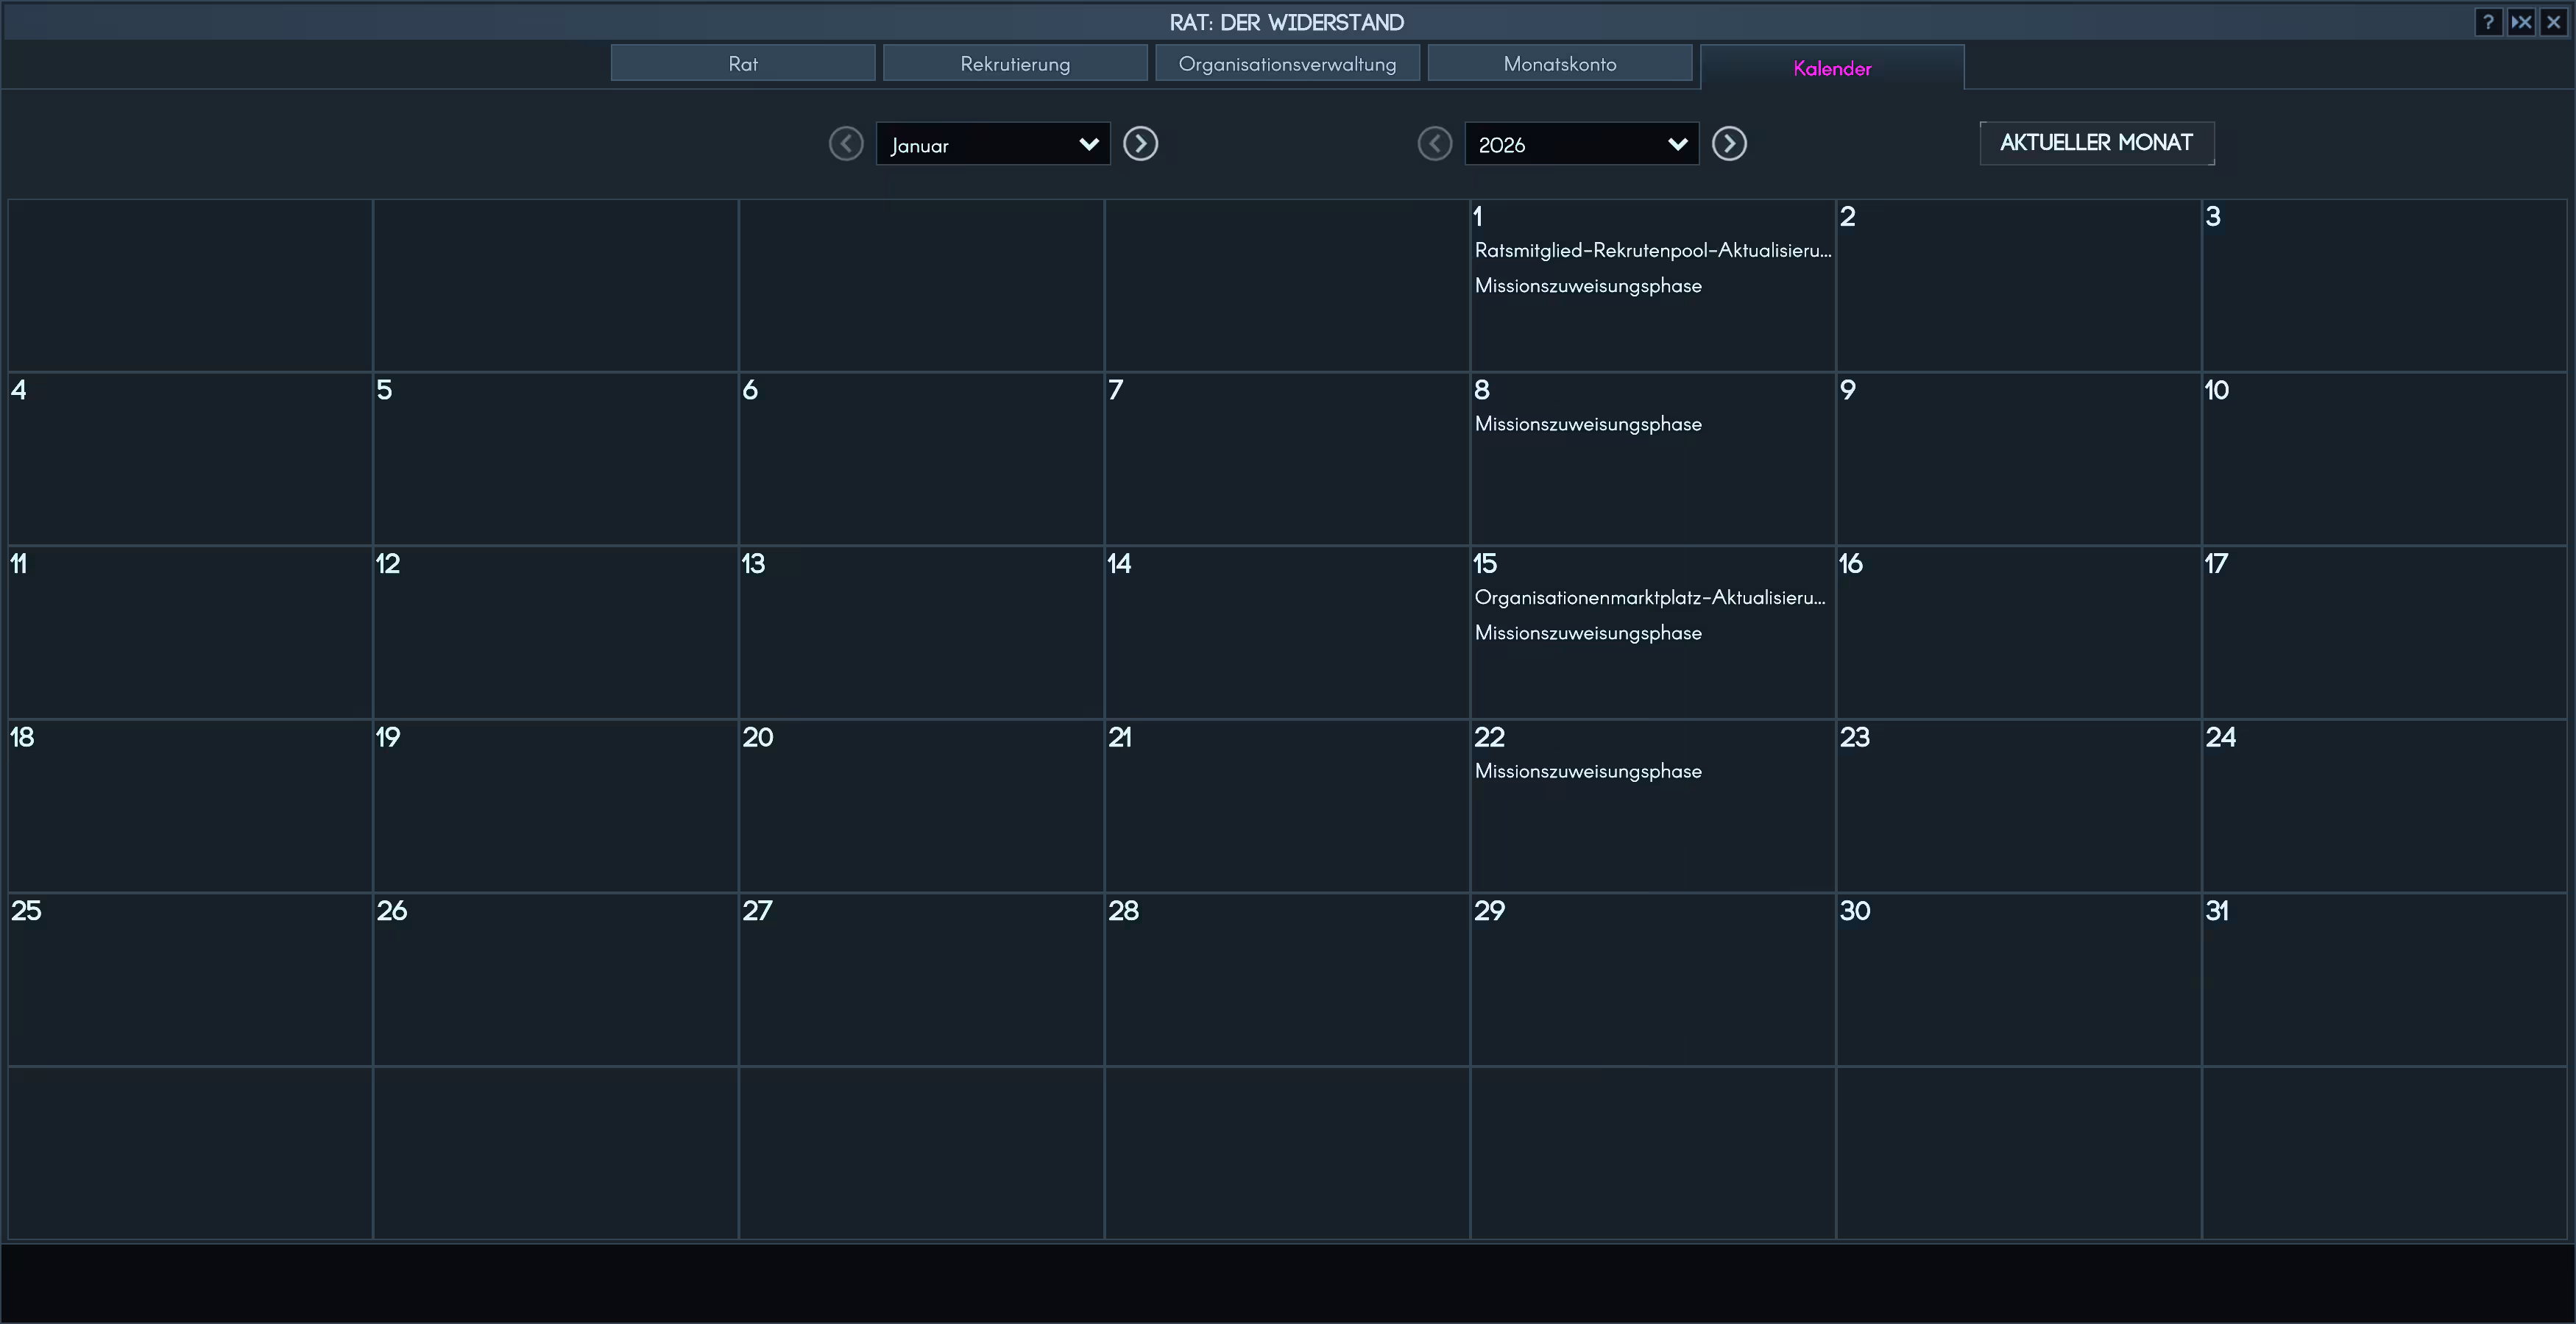Click the close-all windows icon in the title bar

[2521, 22]
